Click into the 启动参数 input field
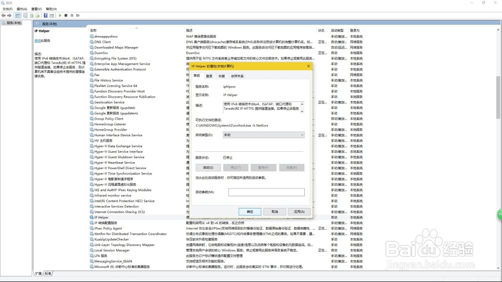The width and height of the screenshot is (502, 282). pos(267,192)
